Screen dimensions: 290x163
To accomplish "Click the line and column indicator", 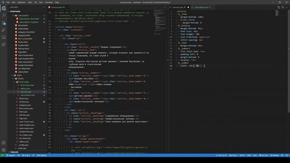I will click(222, 155).
